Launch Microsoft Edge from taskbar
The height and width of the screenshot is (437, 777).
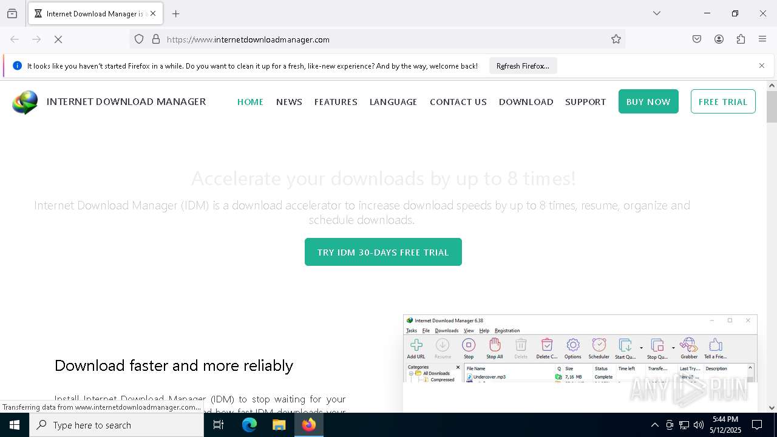point(249,425)
